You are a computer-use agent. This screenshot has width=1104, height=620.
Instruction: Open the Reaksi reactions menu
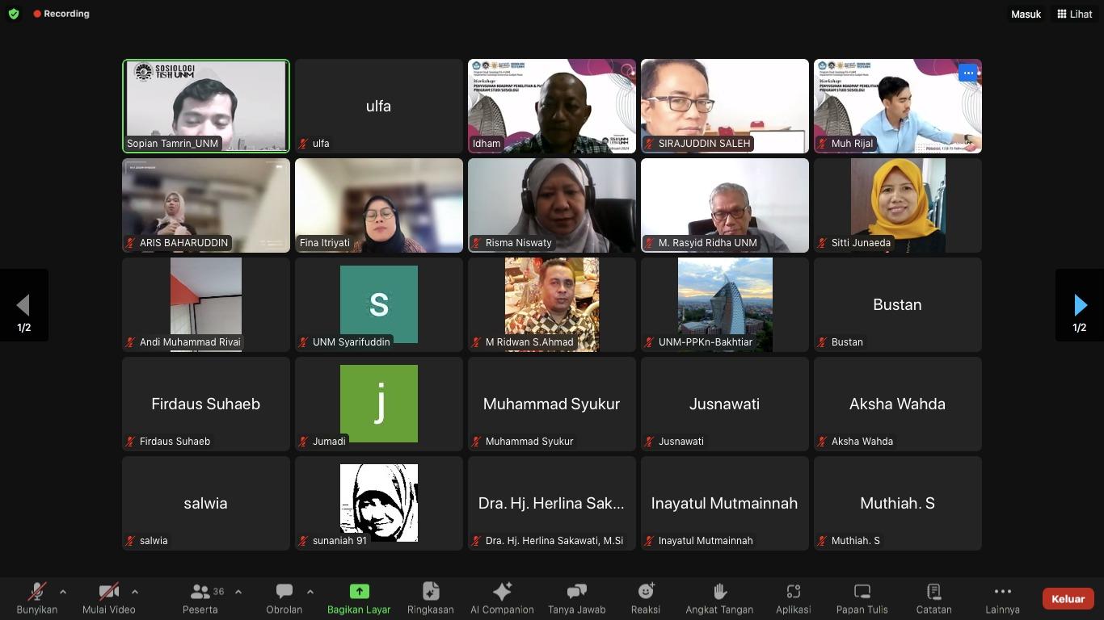click(x=645, y=598)
